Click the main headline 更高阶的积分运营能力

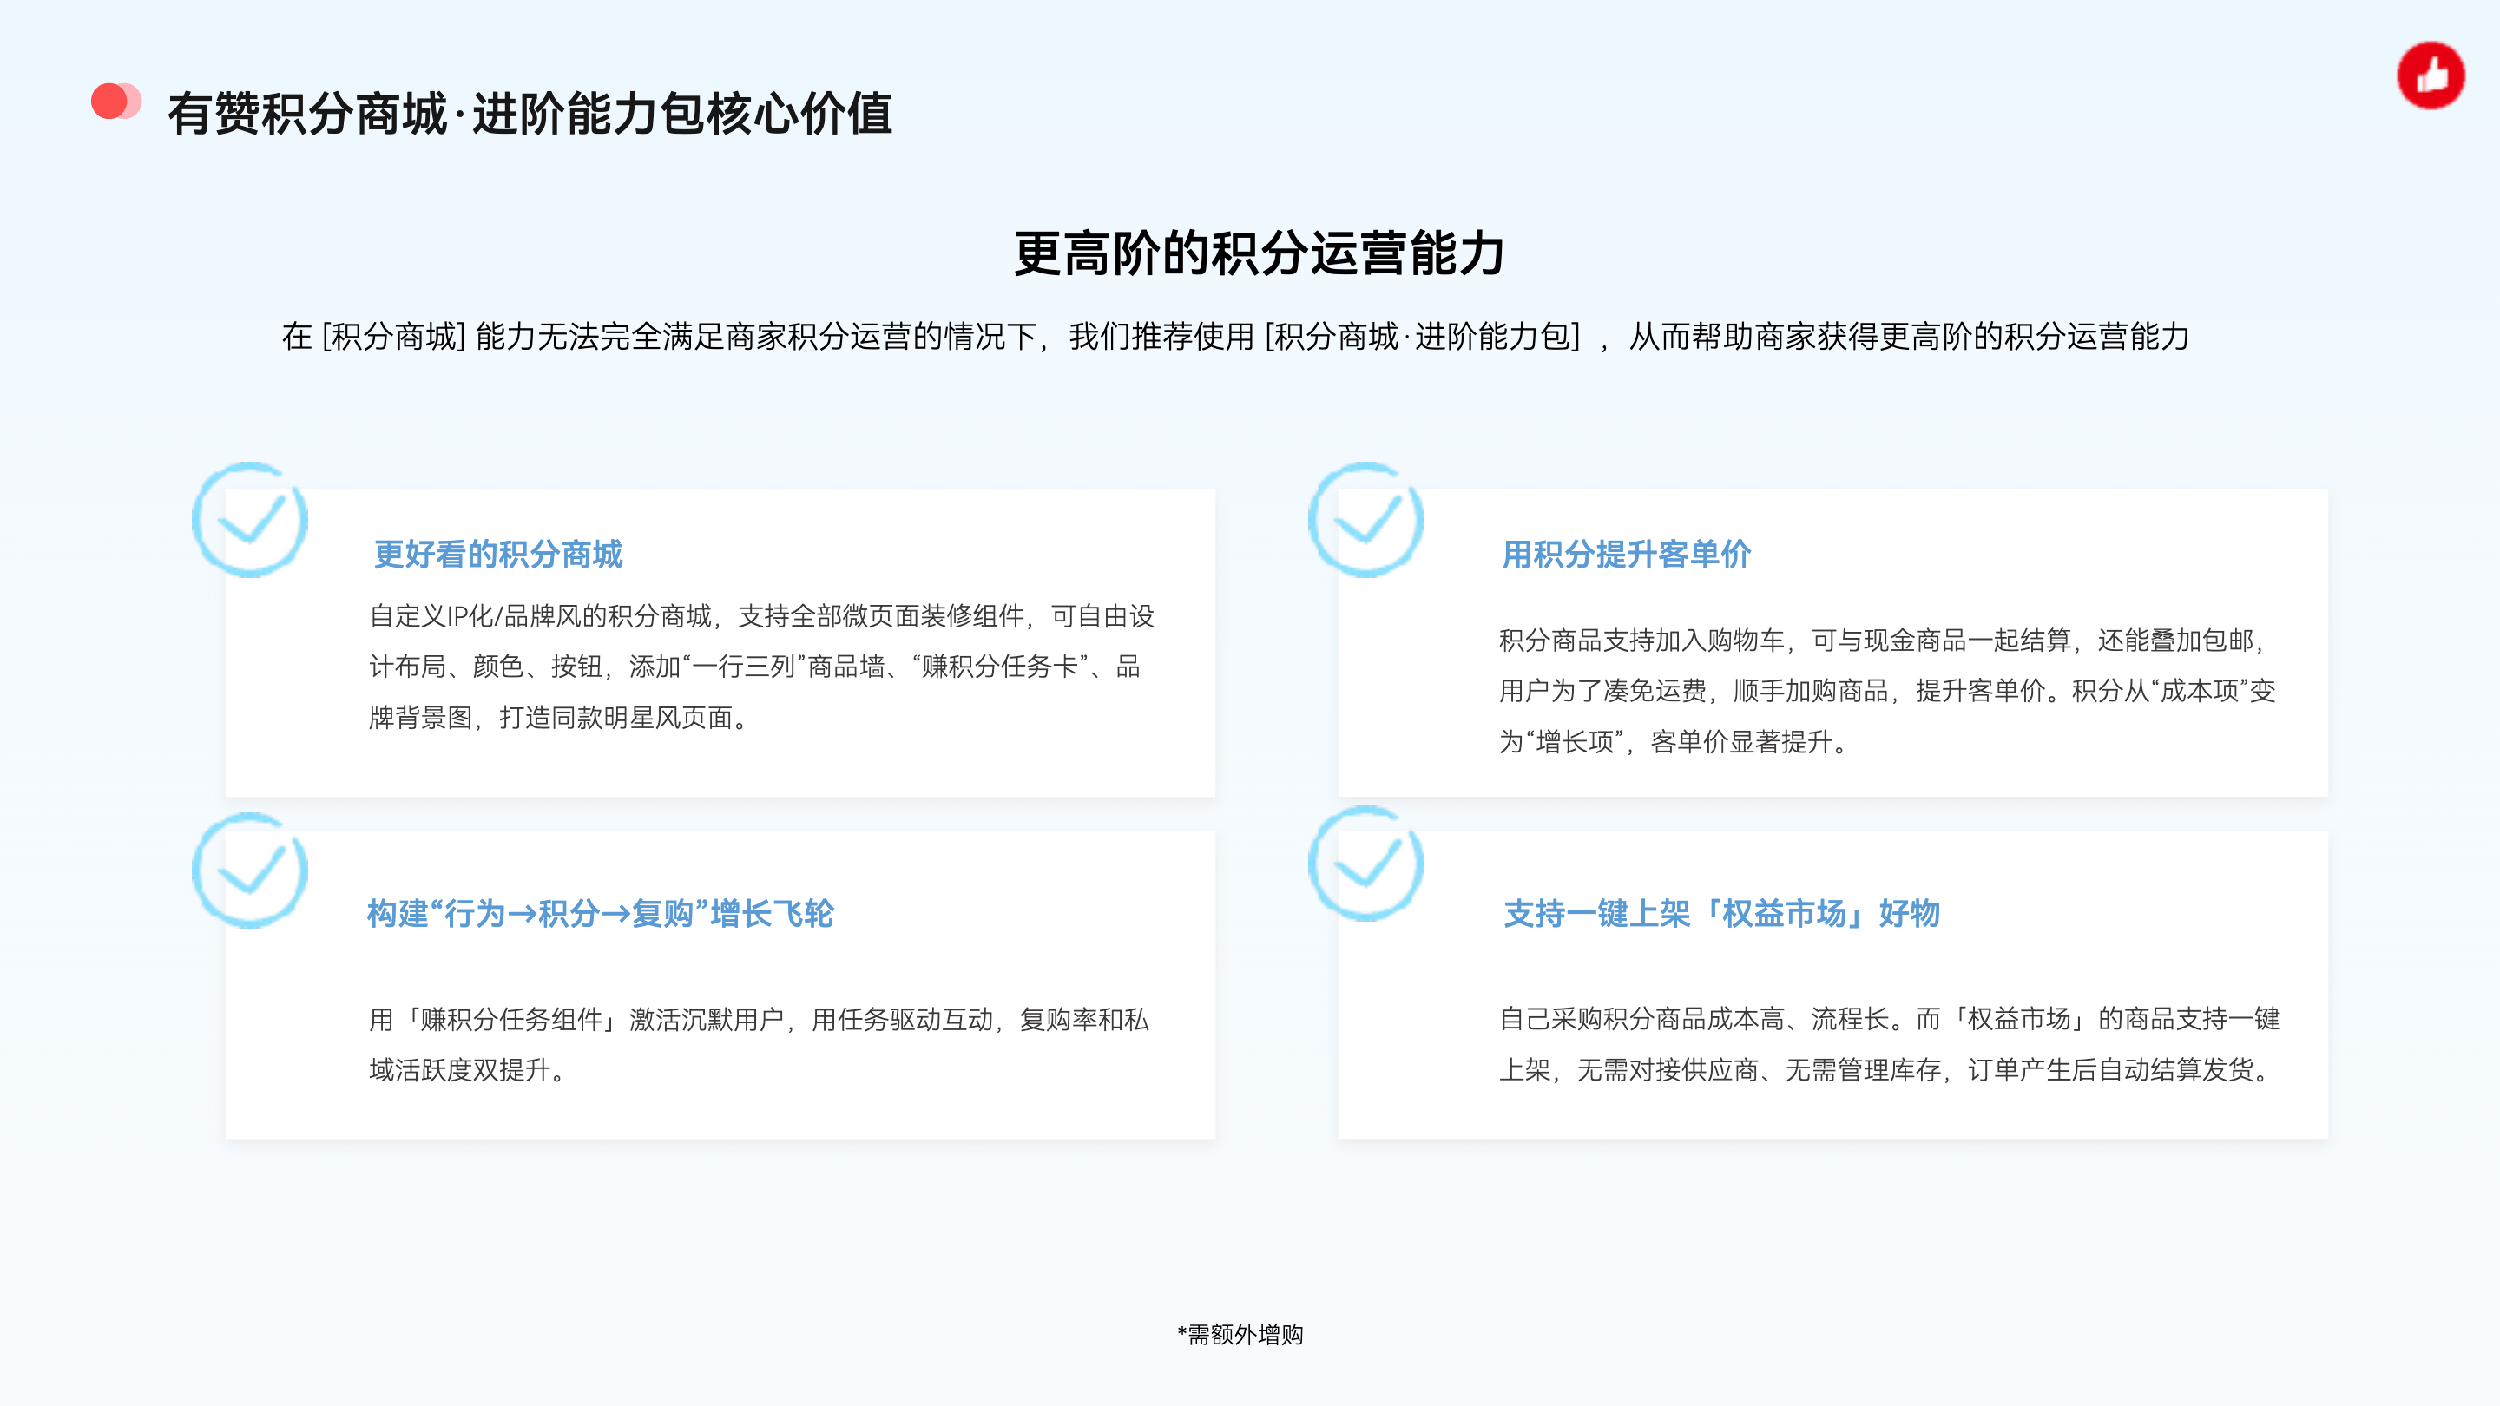click(1259, 254)
